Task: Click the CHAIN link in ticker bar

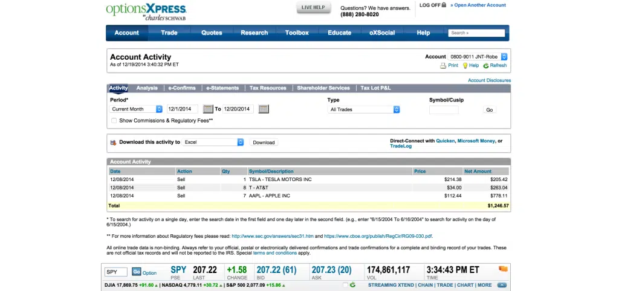Action: point(425,285)
